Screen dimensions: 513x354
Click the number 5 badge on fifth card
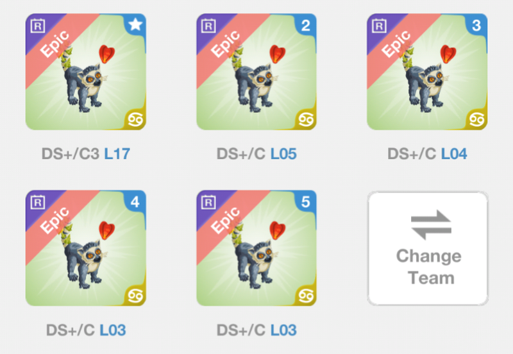tap(306, 202)
